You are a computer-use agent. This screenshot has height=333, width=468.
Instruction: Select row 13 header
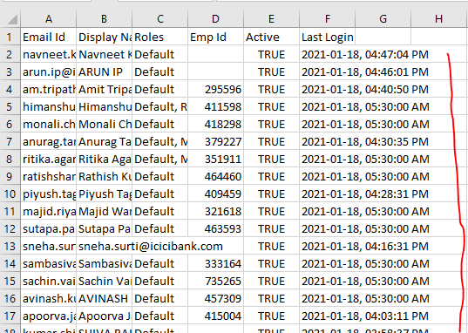[x=10, y=247]
